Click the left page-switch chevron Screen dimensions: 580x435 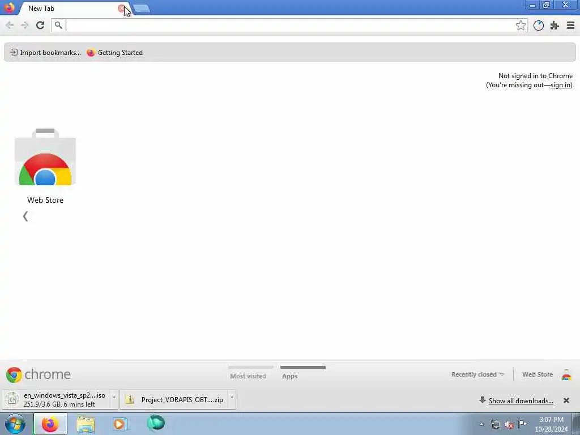(25, 216)
